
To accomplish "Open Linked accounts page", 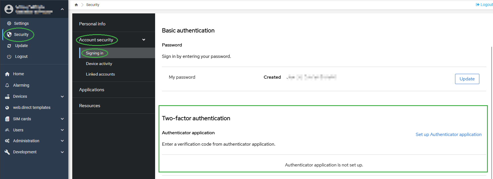I will (100, 74).
